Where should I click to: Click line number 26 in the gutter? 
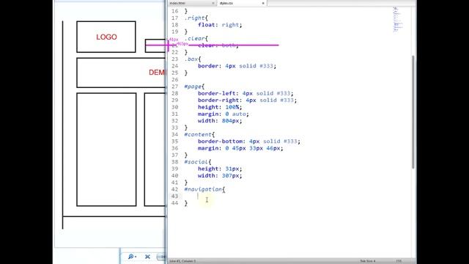click(x=174, y=79)
